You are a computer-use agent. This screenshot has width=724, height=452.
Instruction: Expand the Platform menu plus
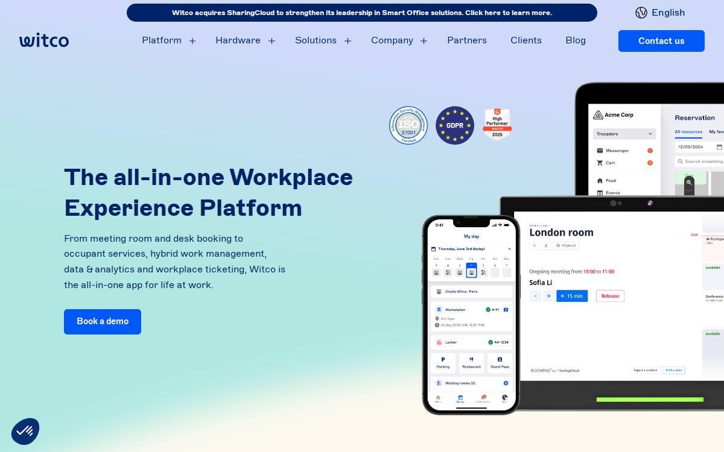(x=192, y=41)
